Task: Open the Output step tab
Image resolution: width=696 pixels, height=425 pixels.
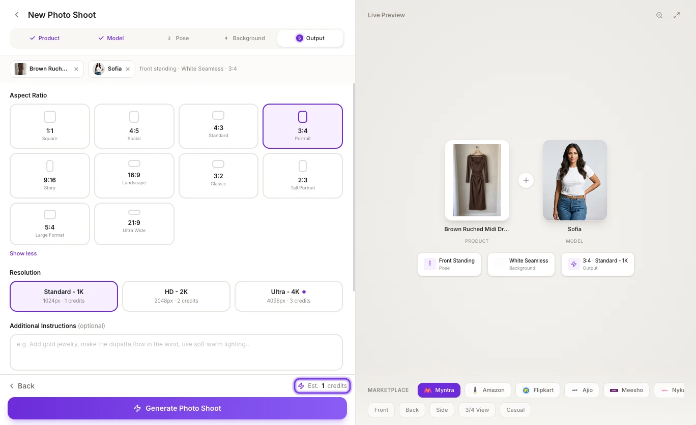Action: pyautogui.click(x=310, y=38)
